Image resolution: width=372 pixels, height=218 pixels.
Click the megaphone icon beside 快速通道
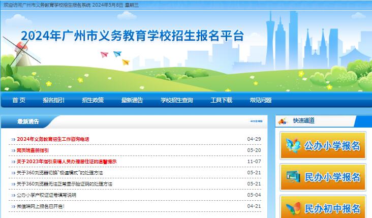[283, 121]
